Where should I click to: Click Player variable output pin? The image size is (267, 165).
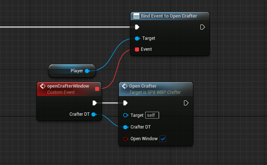[x=87, y=71]
